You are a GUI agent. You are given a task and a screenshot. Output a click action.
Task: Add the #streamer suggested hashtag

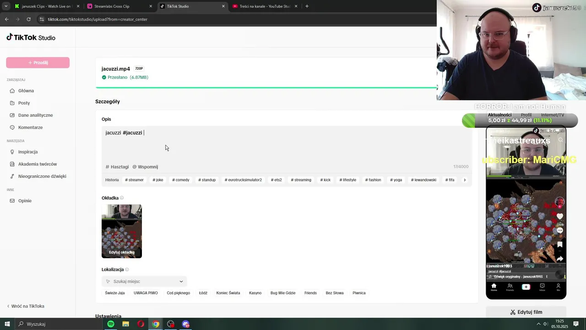click(x=134, y=180)
